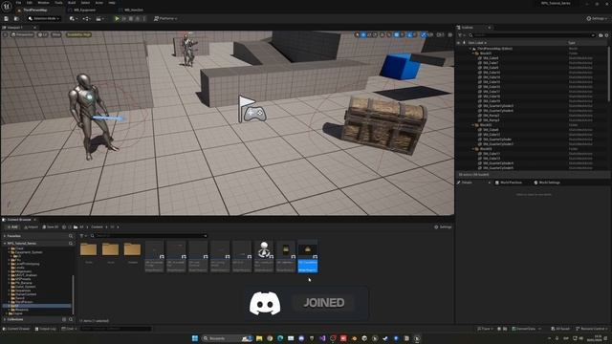
Task: Maximize the viewport with the corner icon
Action: pyautogui.click(x=450, y=34)
